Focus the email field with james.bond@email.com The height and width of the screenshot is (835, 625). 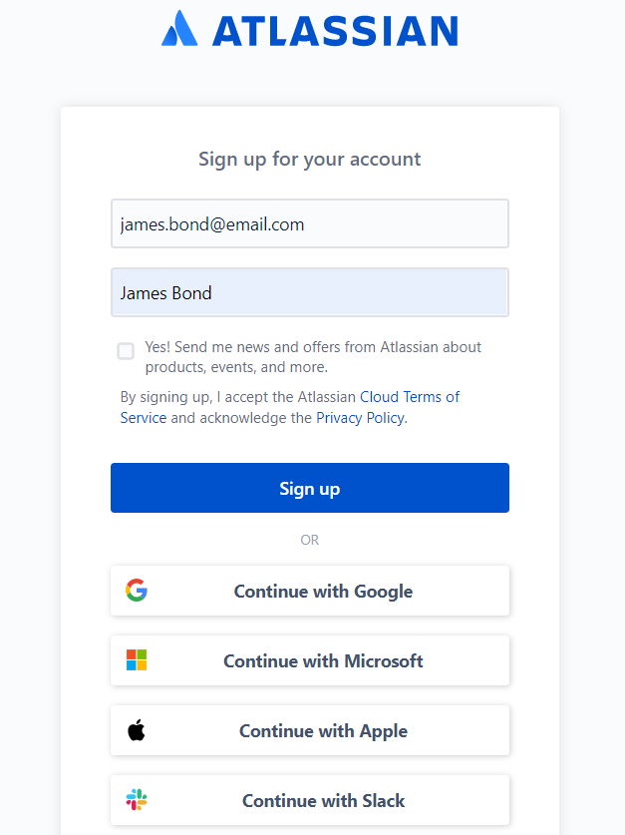tap(310, 223)
